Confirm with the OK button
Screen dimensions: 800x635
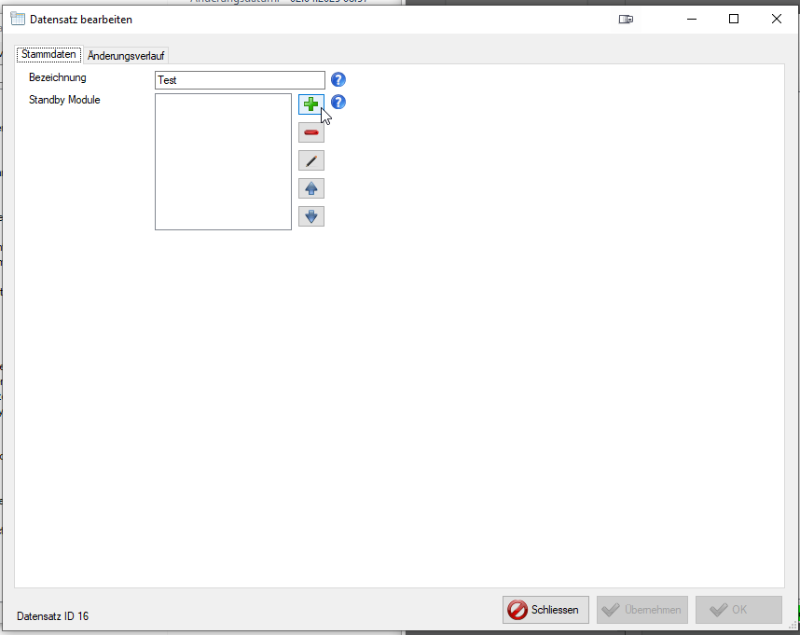pyautogui.click(x=738, y=610)
